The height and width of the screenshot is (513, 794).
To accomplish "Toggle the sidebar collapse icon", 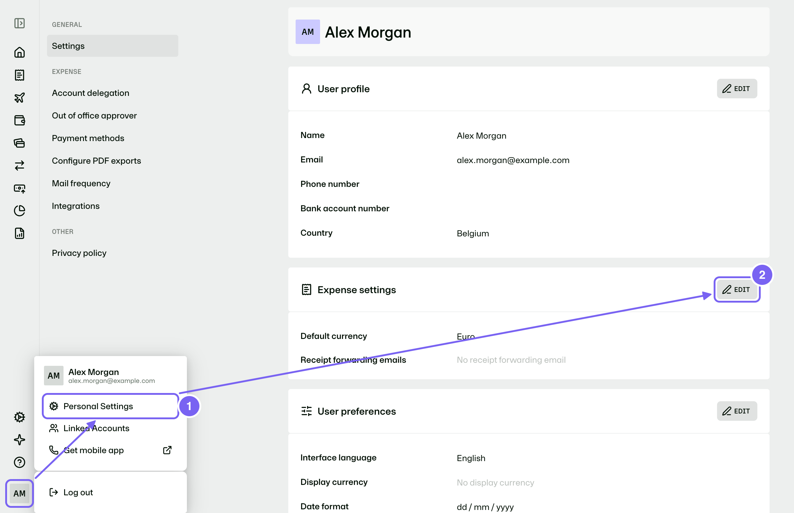I will [19, 23].
